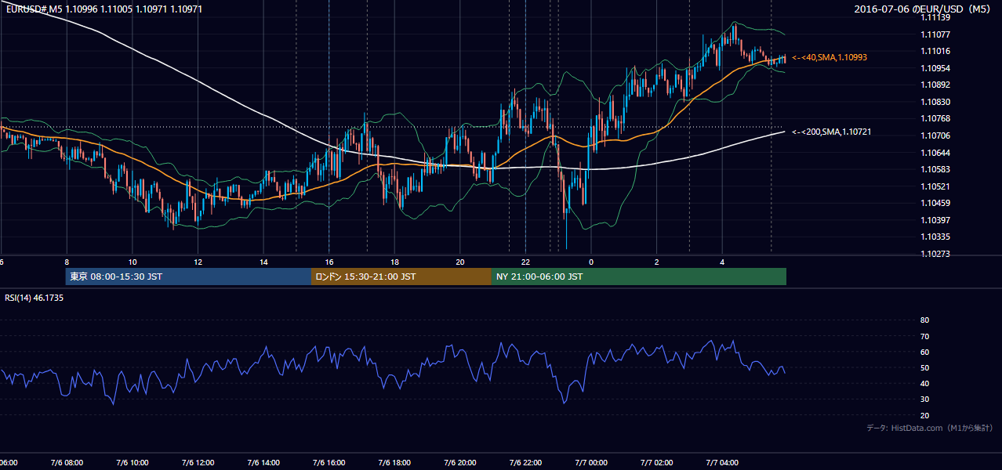
Task: Click the RSI level 70 axis label
Action: (x=924, y=336)
